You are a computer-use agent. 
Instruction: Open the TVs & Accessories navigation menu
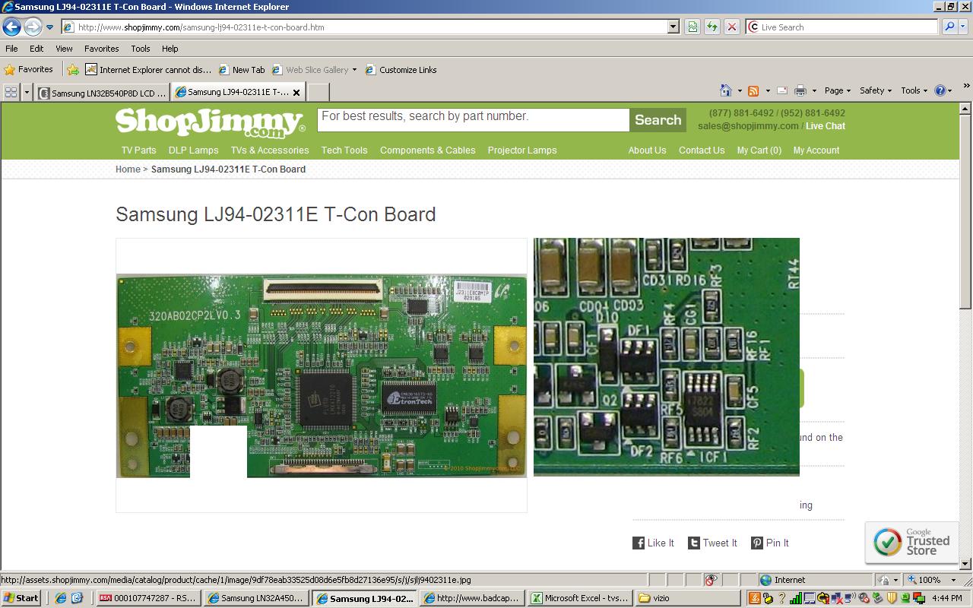pyautogui.click(x=270, y=150)
